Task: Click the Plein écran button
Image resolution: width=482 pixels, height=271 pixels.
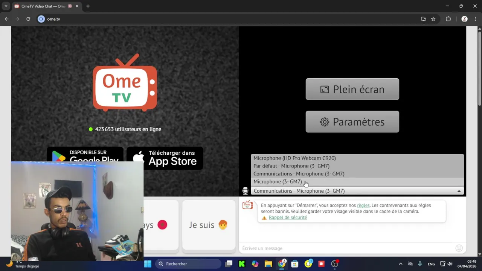Action: (x=352, y=89)
